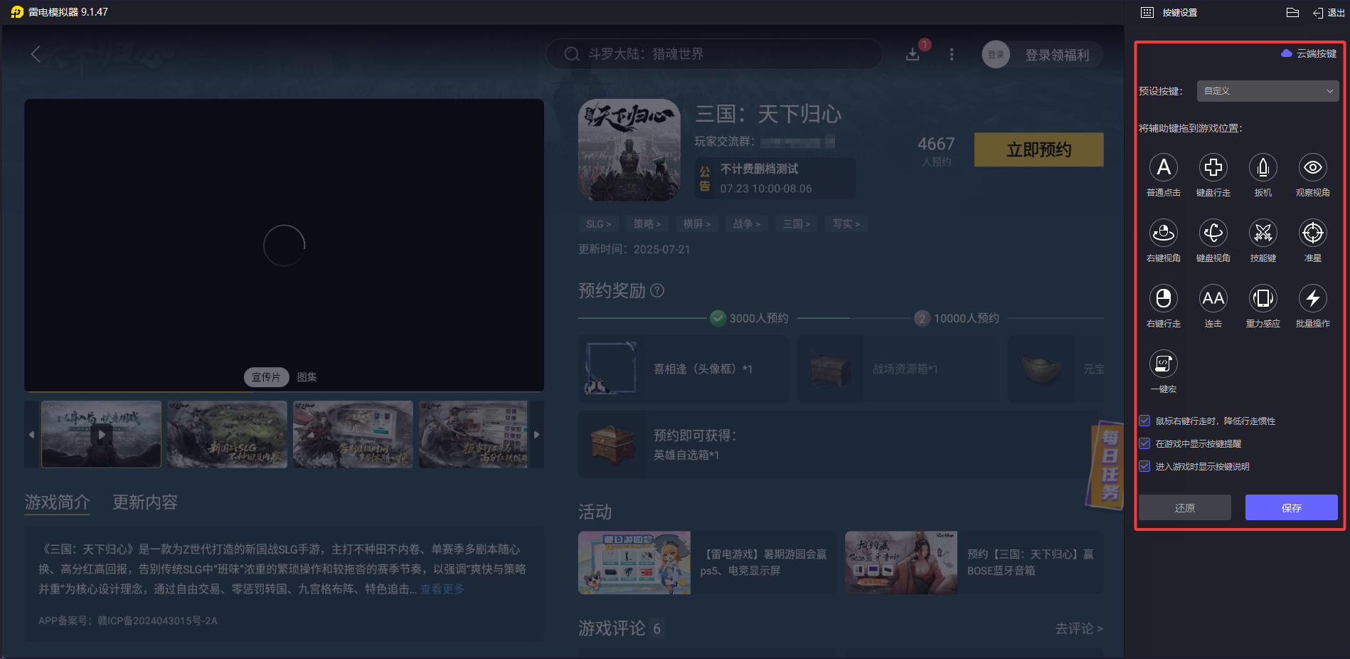Click the right arrow of the screenshot carousel

[537, 434]
